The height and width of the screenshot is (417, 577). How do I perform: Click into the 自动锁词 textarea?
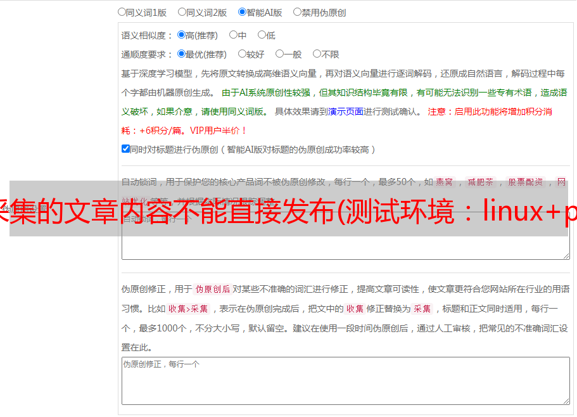tap(346, 236)
